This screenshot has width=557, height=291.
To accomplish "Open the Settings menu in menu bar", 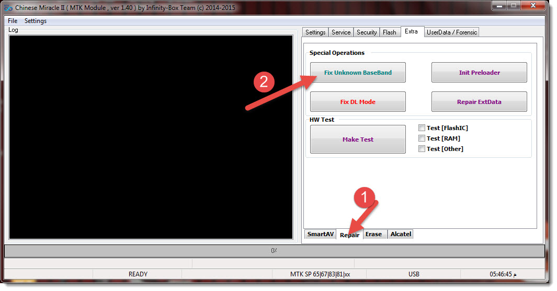I will click(36, 21).
